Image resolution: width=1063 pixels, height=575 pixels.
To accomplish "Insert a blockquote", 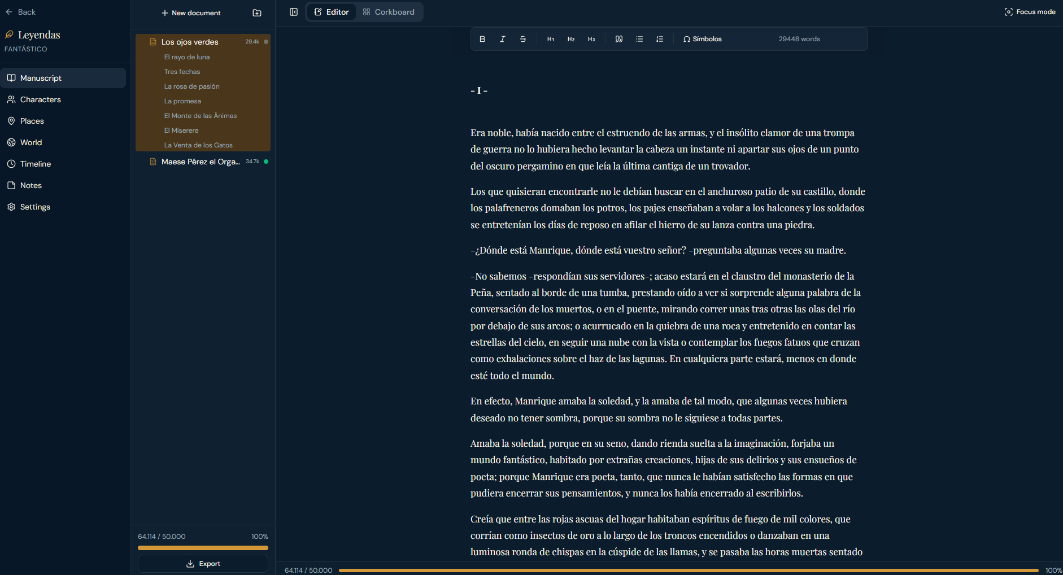I will [x=619, y=39].
